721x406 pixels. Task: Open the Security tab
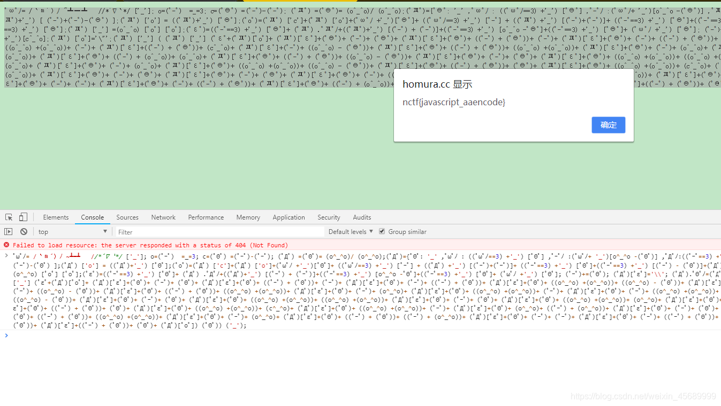[x=329, y=217]
